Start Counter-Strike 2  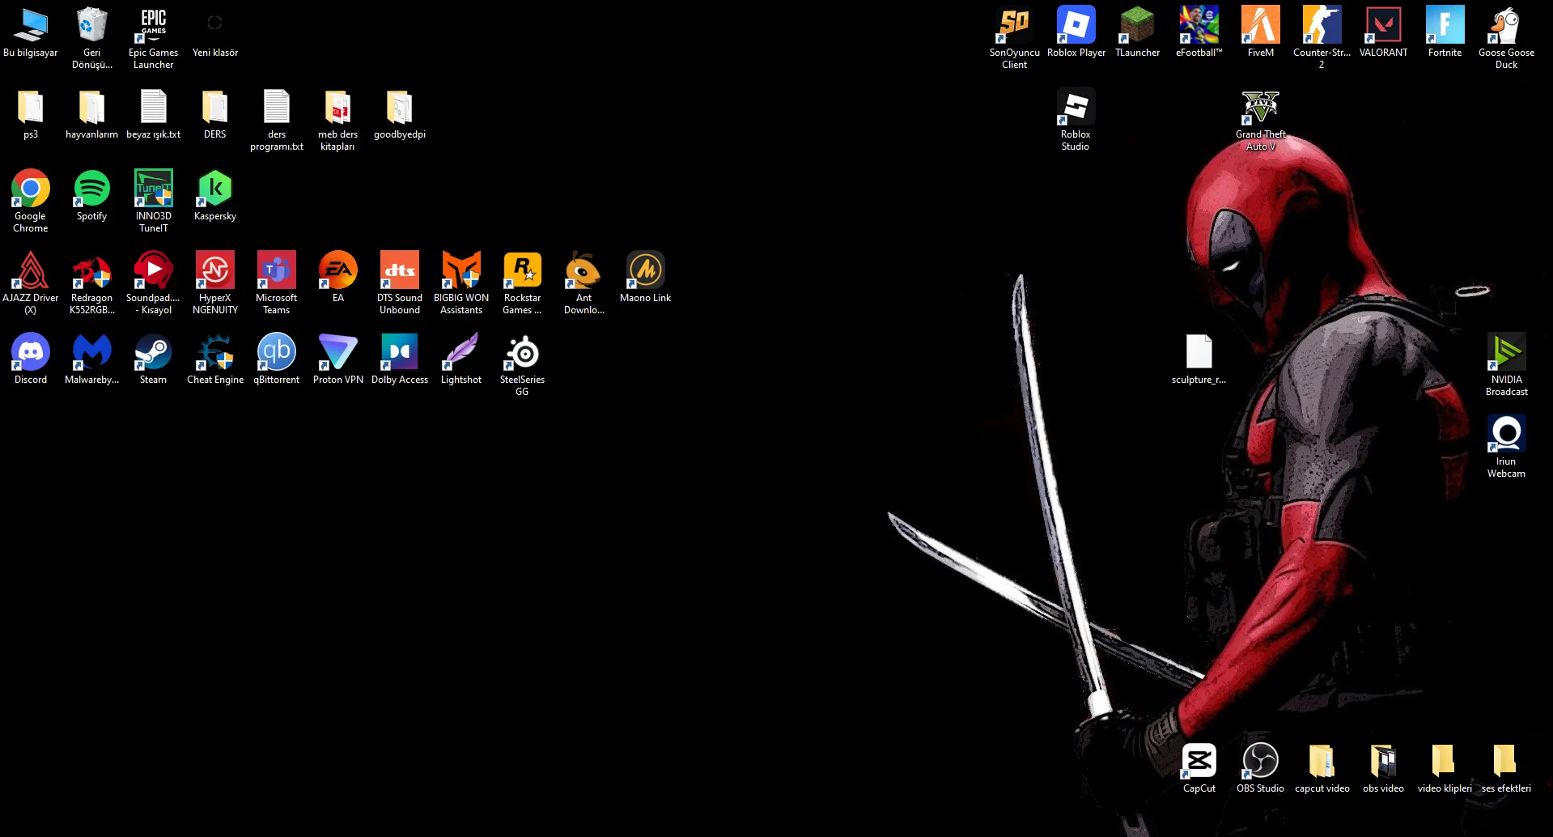(1322, 24)
